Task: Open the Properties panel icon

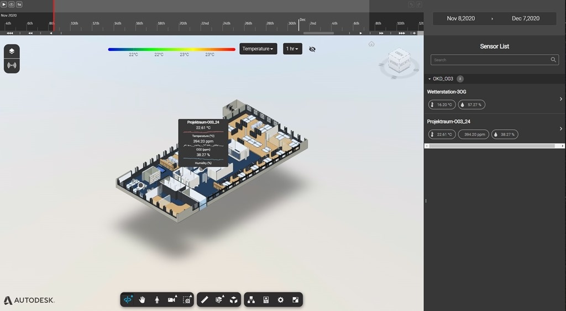Action: [266, 299]
